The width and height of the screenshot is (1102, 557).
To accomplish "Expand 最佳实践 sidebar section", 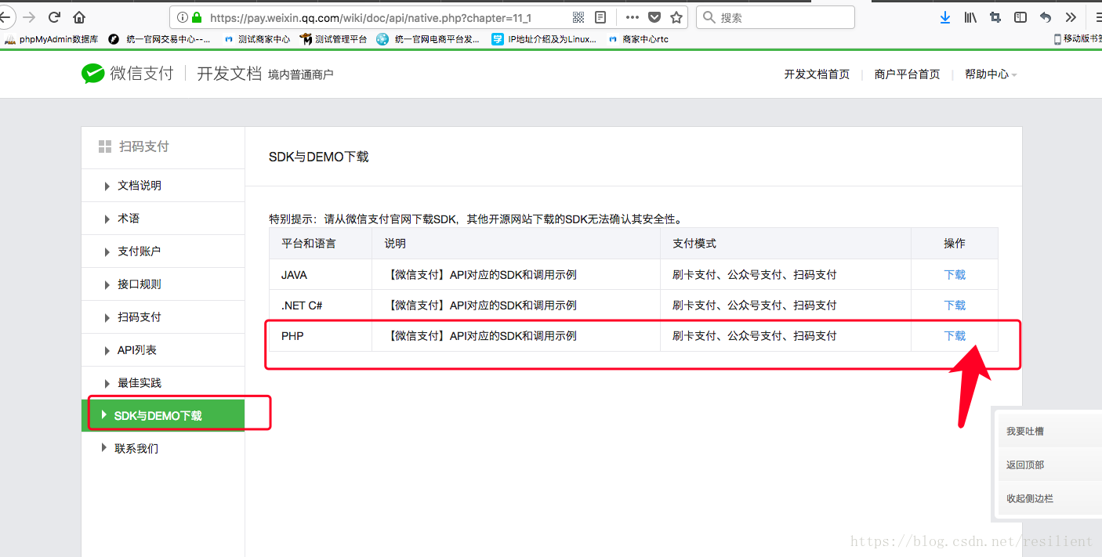I will (163, 383).
